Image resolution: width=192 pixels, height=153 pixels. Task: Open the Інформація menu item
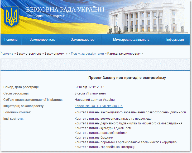(175, 39)
